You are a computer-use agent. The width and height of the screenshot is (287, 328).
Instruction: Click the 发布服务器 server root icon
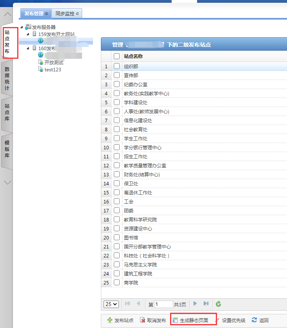[x=28, y=27]
